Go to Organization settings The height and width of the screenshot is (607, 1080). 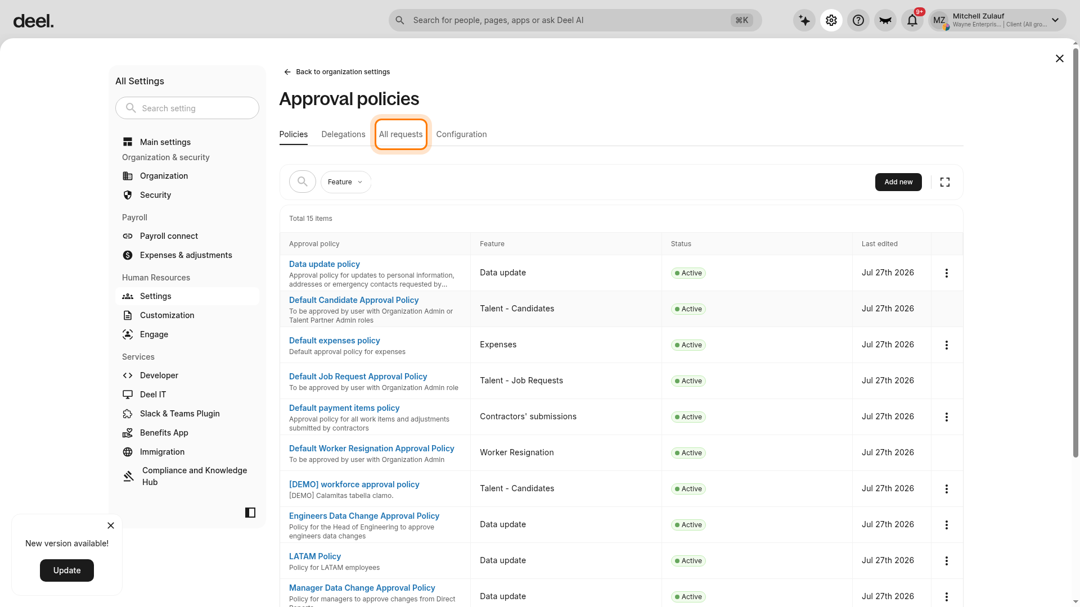coord(187,176)
